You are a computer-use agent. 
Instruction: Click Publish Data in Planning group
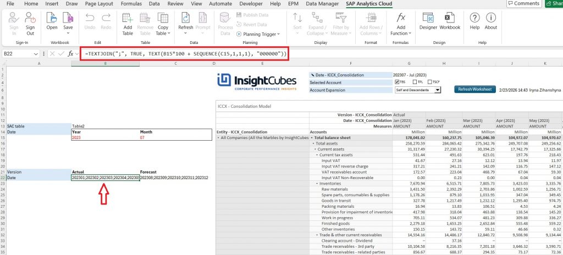coord(252,15)
